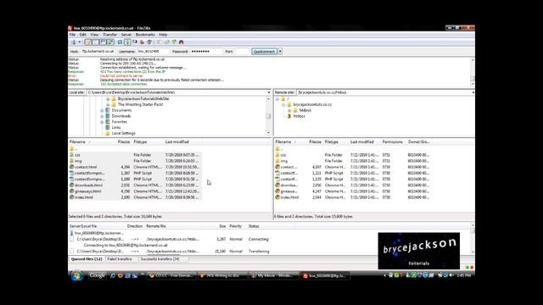The width and height of the screenshot is (543, 305).
Task: Toggle the synchronized browsing toolbar icon
Action: [x=174, y=42]
